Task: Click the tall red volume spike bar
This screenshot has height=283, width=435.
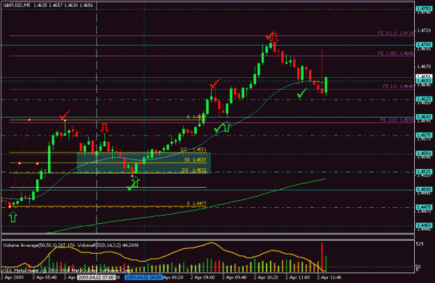Action: click(x=322, y=257)
